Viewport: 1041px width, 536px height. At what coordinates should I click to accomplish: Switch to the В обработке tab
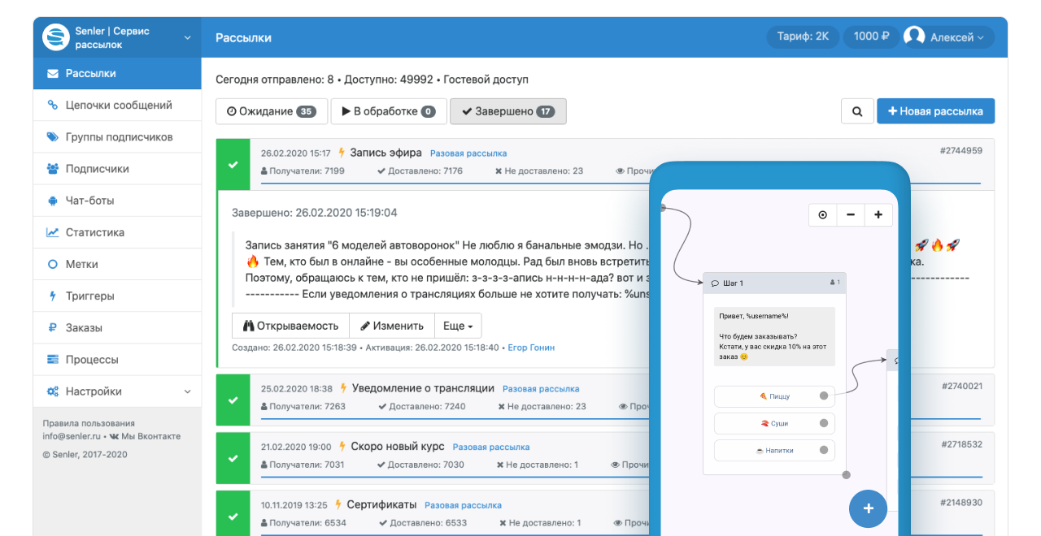[x=389, y=111]
